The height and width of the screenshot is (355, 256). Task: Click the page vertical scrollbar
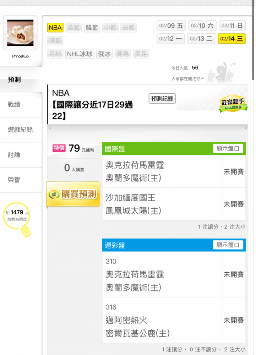click(253, 40)
